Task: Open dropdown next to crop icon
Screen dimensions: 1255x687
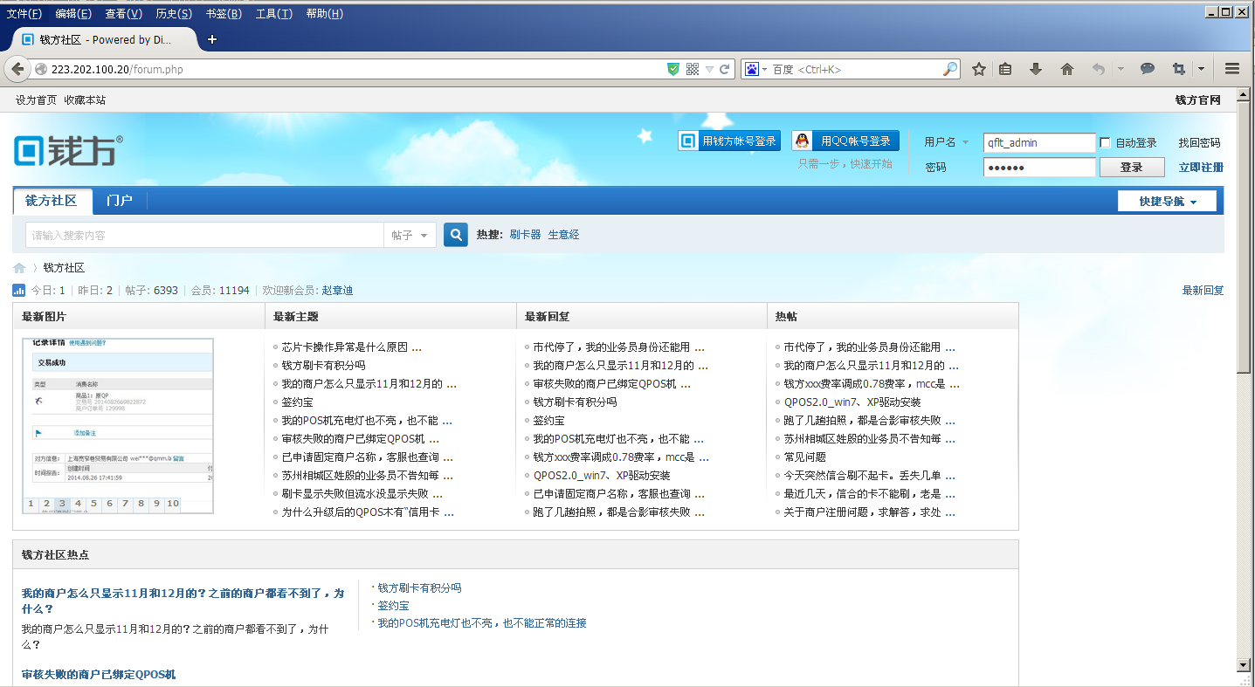Action: [x=1201, y=69]
